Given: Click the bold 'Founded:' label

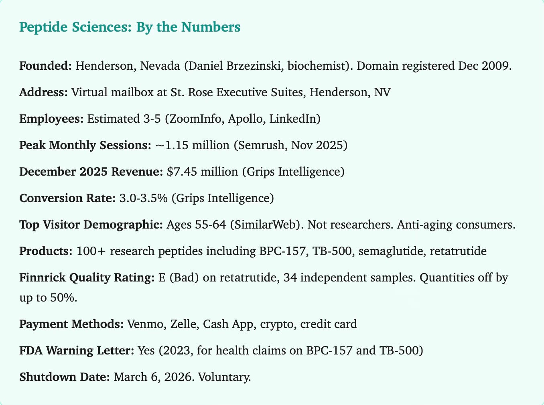Looking at the screenshot, I should point(45,66).
